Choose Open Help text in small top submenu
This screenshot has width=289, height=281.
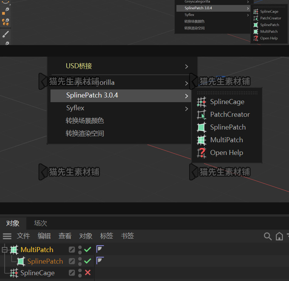point(269,38)
